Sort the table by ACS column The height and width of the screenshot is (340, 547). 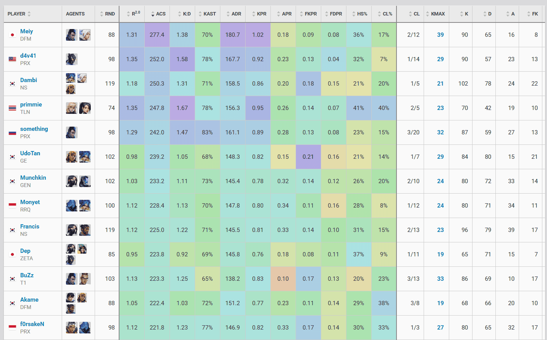158,14
